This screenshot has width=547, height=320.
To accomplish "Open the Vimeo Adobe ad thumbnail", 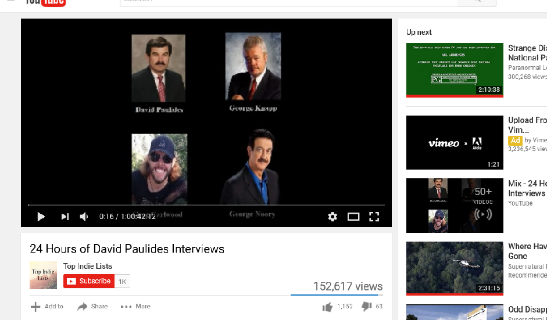I will 455,142.
